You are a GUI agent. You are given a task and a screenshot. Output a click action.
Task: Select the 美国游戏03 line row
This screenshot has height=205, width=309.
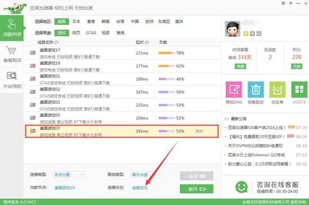click(122, 105)
